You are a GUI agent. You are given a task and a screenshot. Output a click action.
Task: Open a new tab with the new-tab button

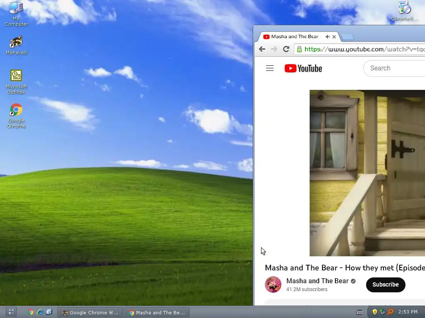pyautogui.click(x=347, y=37)
